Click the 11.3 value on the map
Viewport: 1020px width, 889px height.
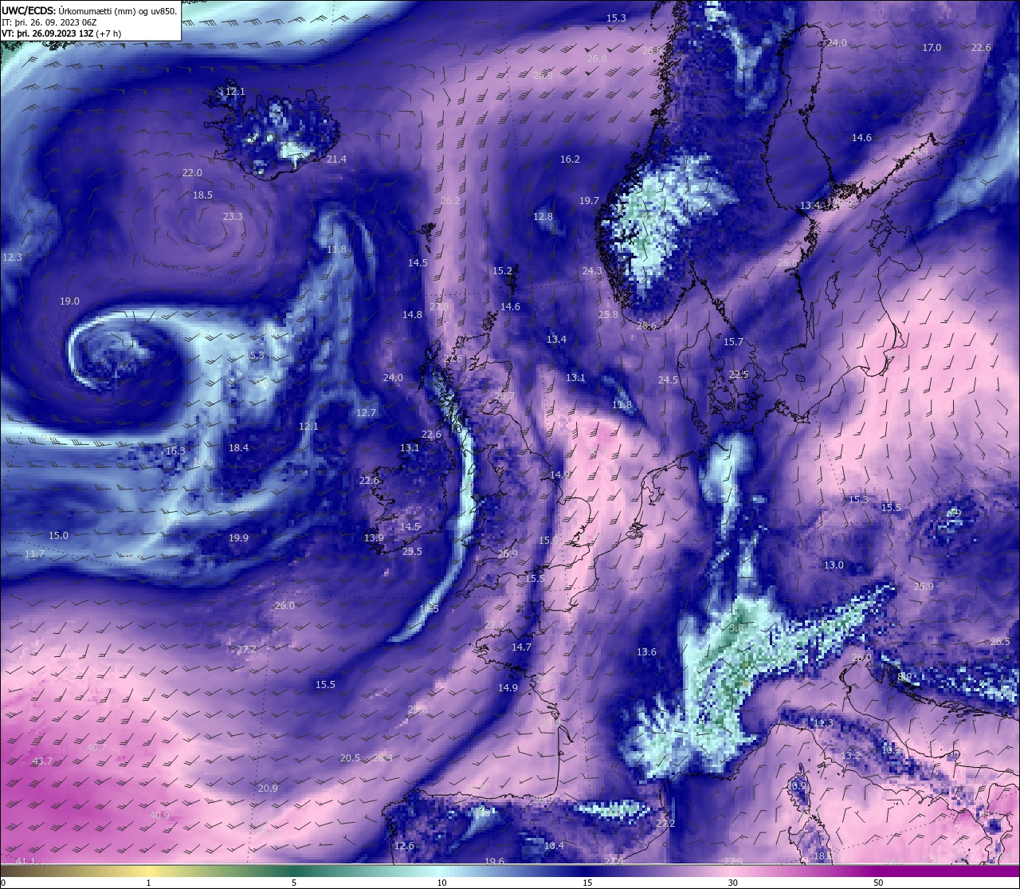823,723
